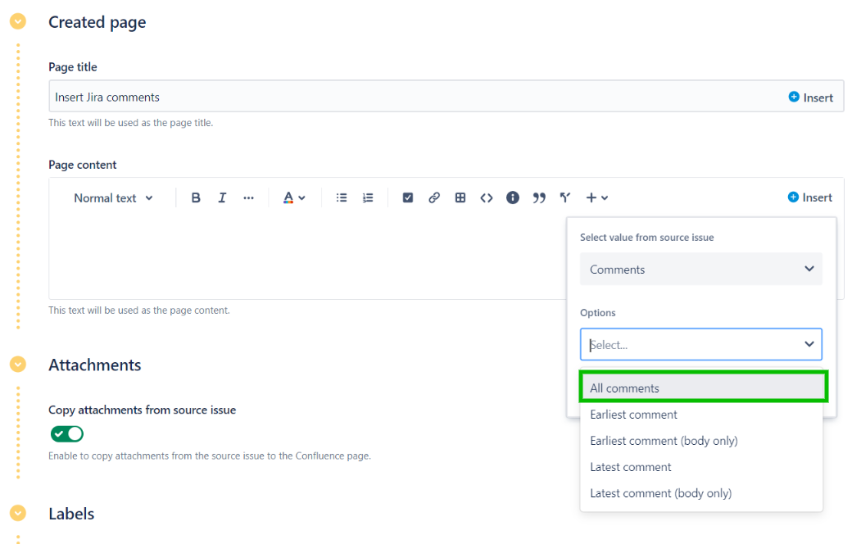
Task: Click the Page title input field
Action: coord(410,97)
